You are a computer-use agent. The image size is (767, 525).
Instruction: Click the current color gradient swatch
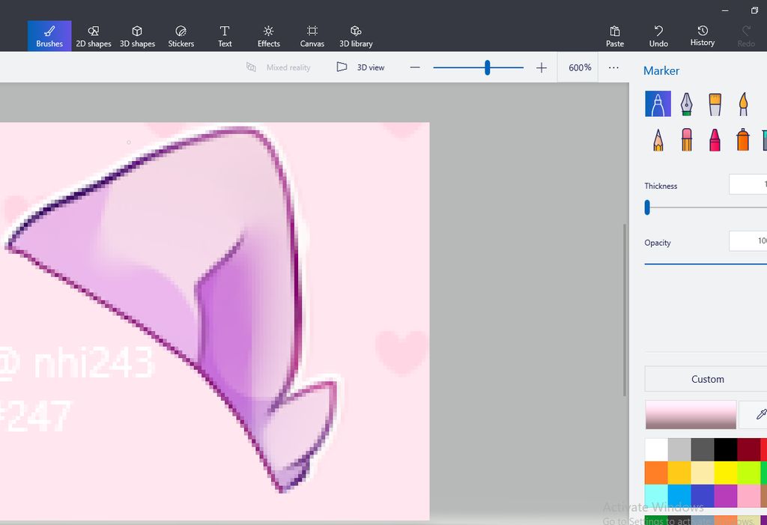(x=691, y=414)
